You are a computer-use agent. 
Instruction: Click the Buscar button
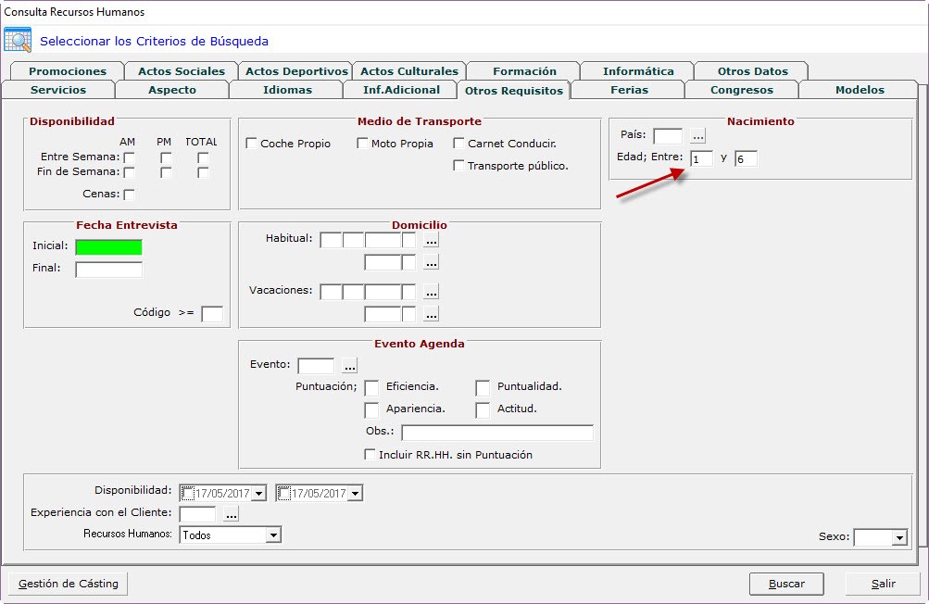click(786, 584)
